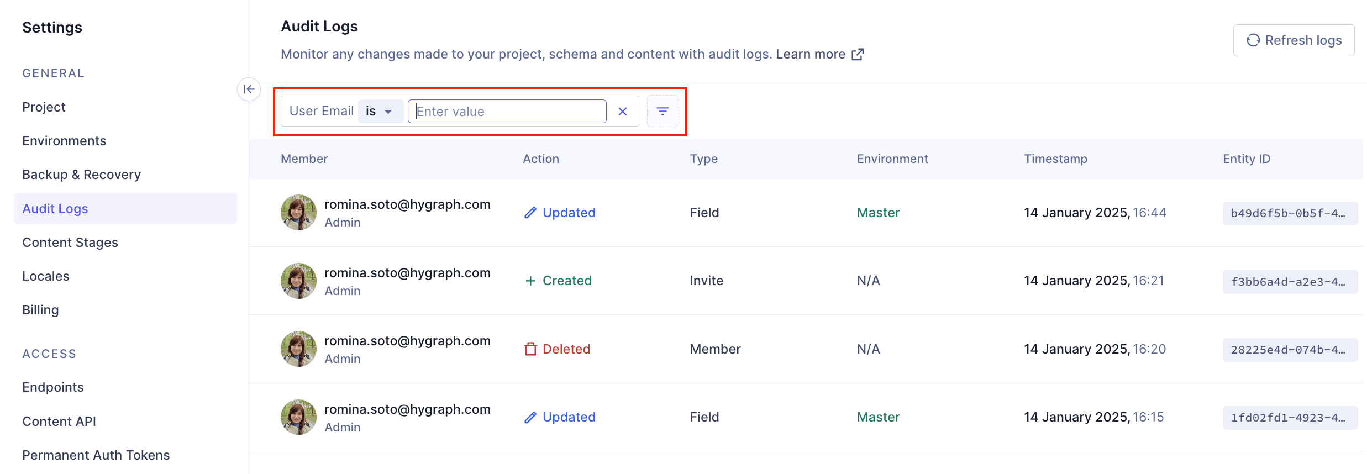Open the add filter icon button

point(663,112)
